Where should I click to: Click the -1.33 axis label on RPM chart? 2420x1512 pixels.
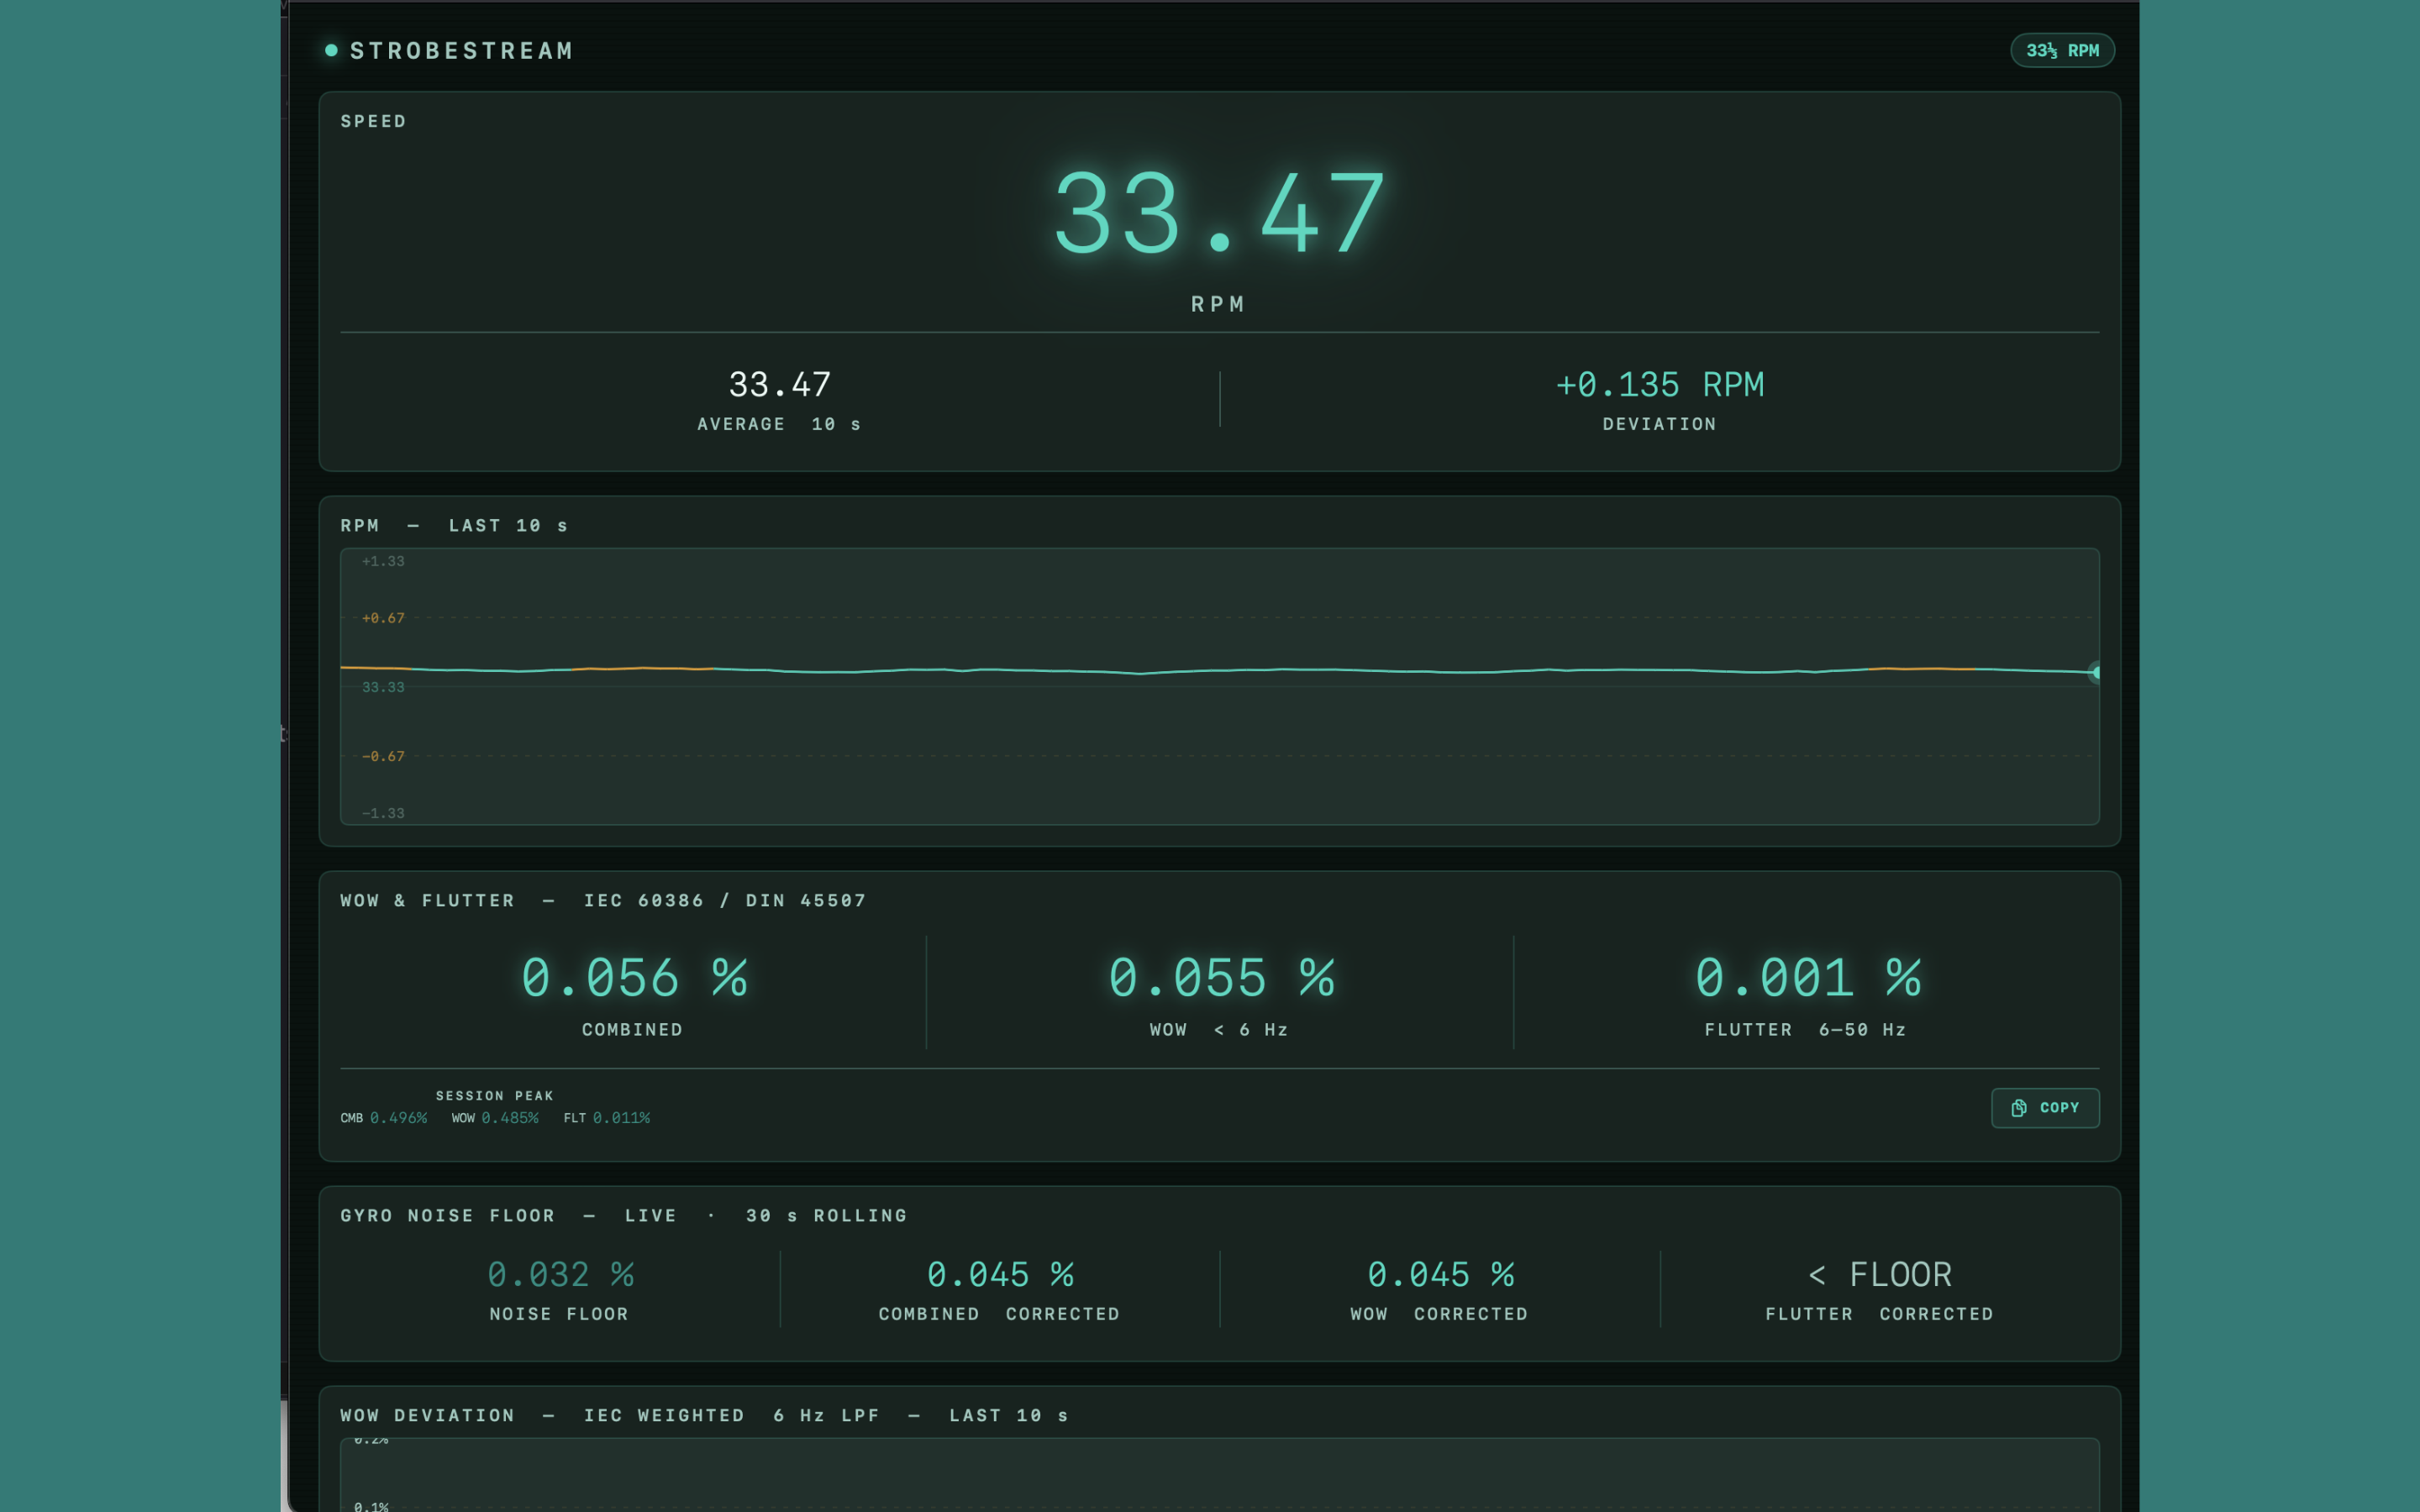click(x=383, y=813)
